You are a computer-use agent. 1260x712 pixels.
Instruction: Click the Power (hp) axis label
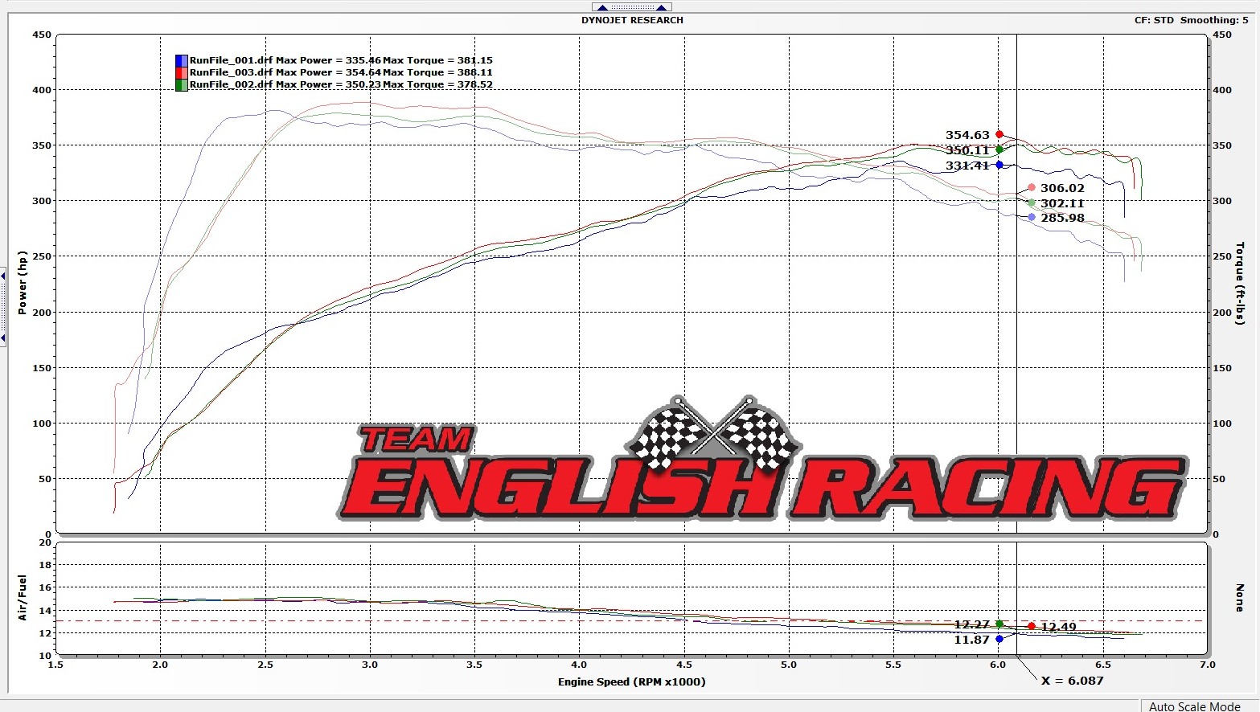pos(23,282)
